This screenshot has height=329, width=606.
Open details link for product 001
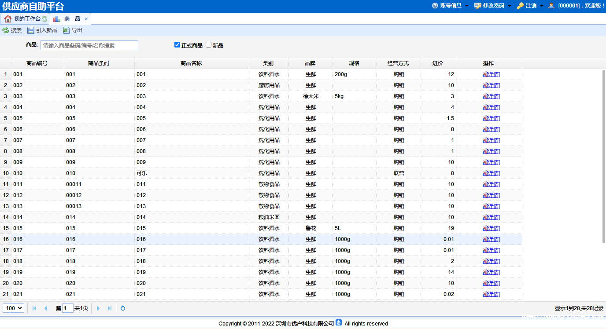pos(493,74)
